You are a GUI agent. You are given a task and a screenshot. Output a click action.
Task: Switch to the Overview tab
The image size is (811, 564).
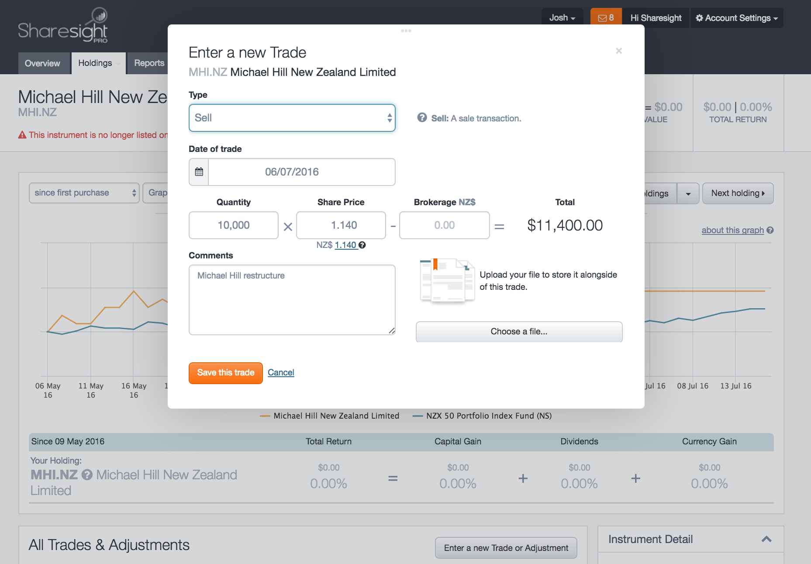[43, 63]
